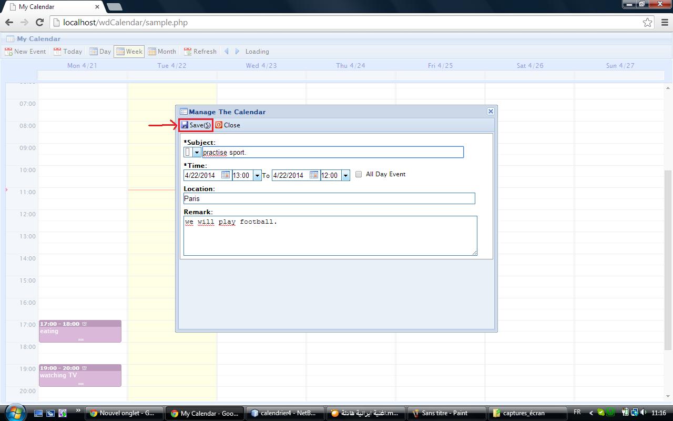Click the New Event toolbar button
Viewport: 673px width, 421px height.
pos(25,52)
